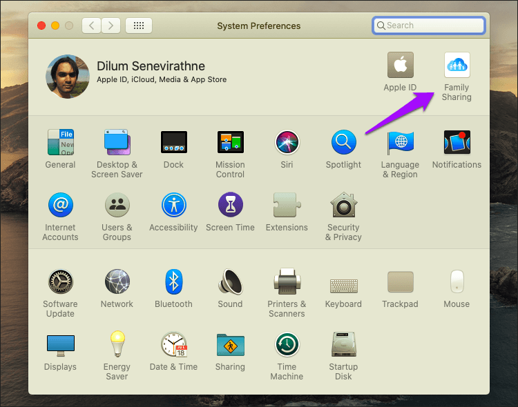Click 'Apple ID, iCloud, Media & App Store' text
This screenshot has height=407, width=518.
pos(162,79)
